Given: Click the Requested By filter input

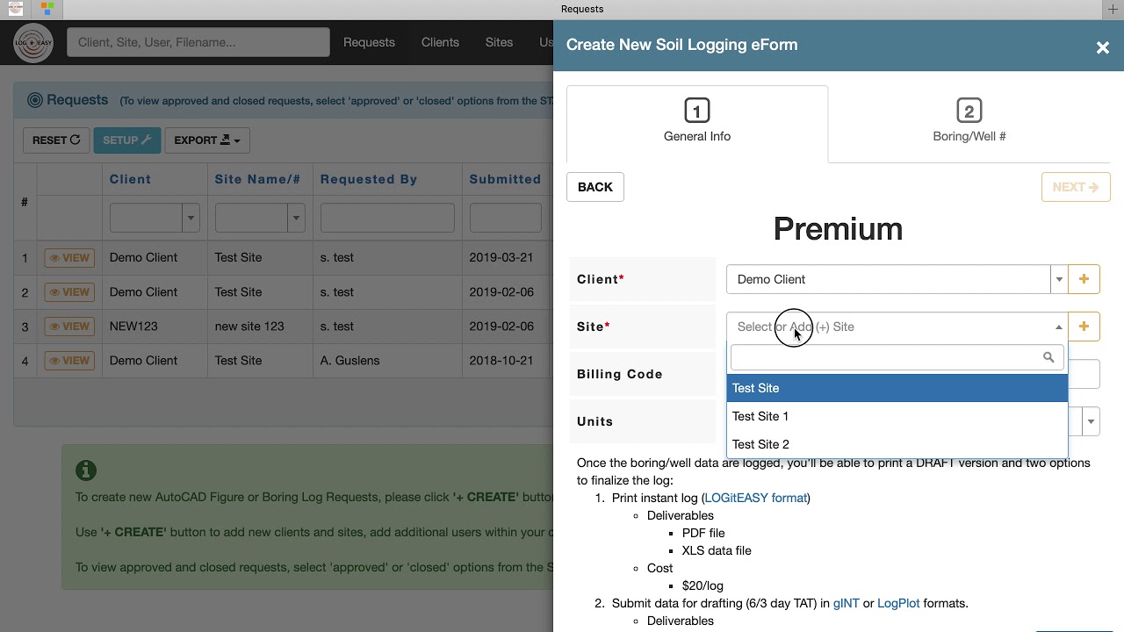Looking at the screenshot, I should click(x=387, y=218).
